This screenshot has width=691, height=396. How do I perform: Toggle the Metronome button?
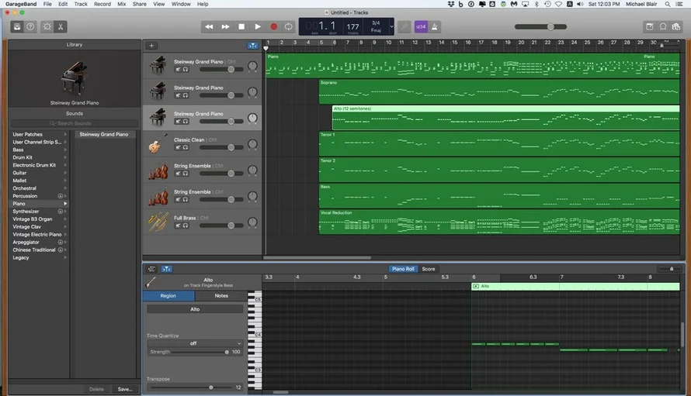pos(435,27)
